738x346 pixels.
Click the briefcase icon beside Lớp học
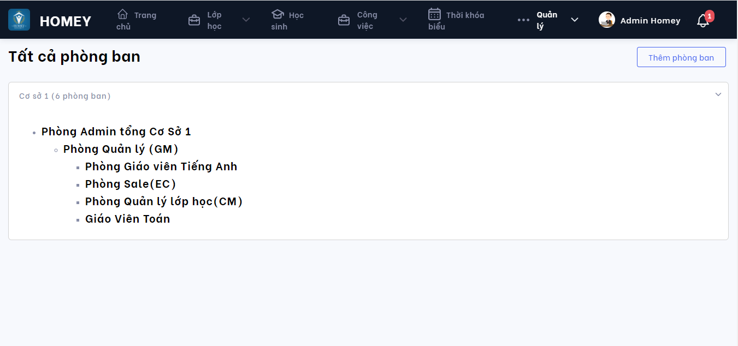point(194,20)
